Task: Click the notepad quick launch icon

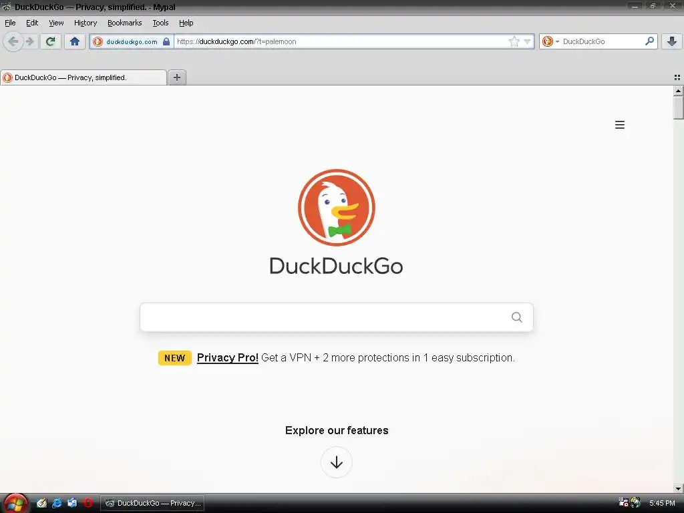Action: point(41,503)
